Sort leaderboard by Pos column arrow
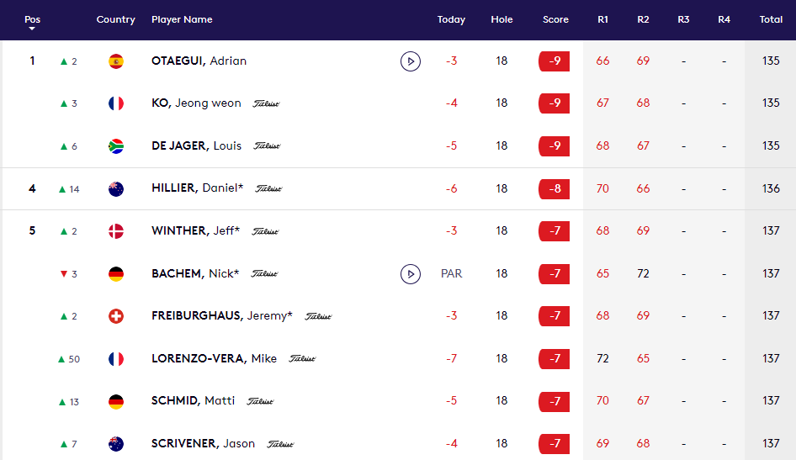The width and height of the screenshot is (796, 460). (32, 29)
